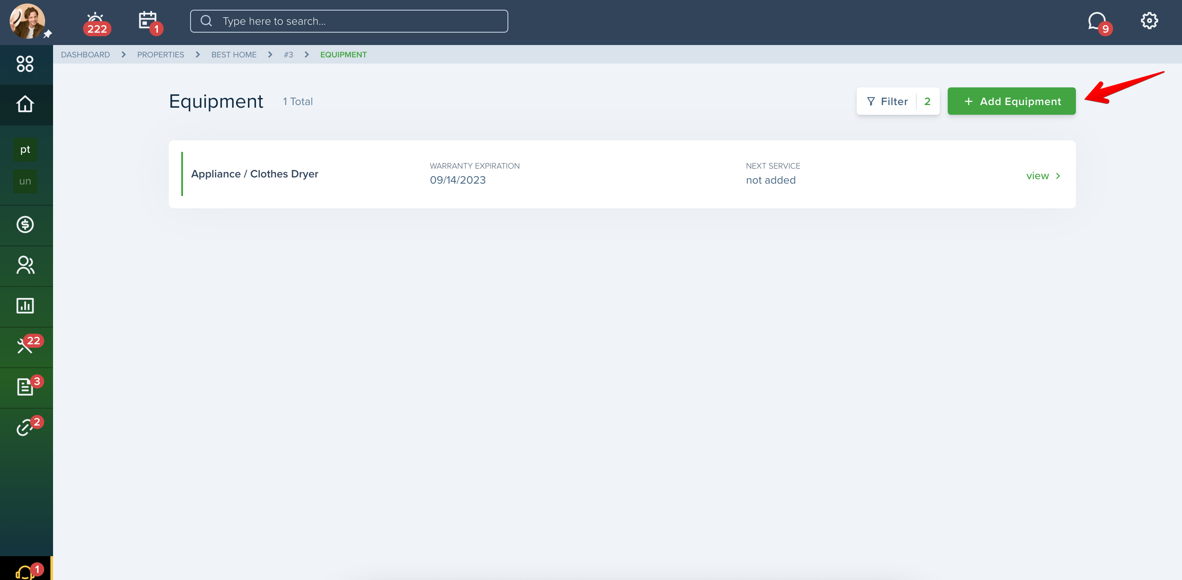Go to DASHBOARD breadcrumb
Image resolution: width=1182 pixels, height=580 pixels.
point(85,55)
